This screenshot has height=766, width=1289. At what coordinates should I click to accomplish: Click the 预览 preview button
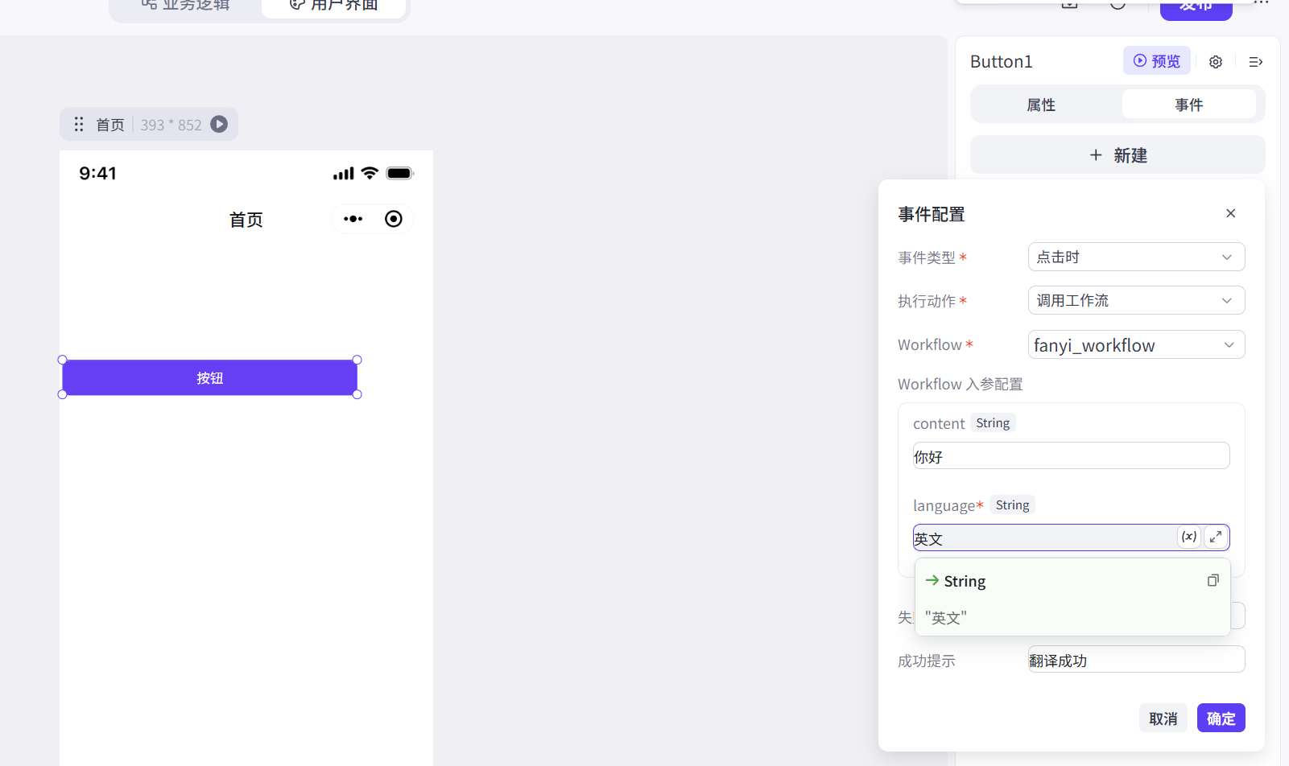(x=1156, y=60)
